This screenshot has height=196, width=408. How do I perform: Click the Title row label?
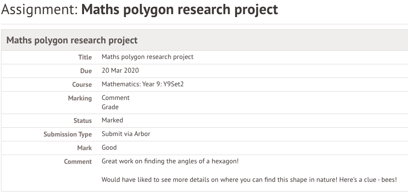point(85,57)
